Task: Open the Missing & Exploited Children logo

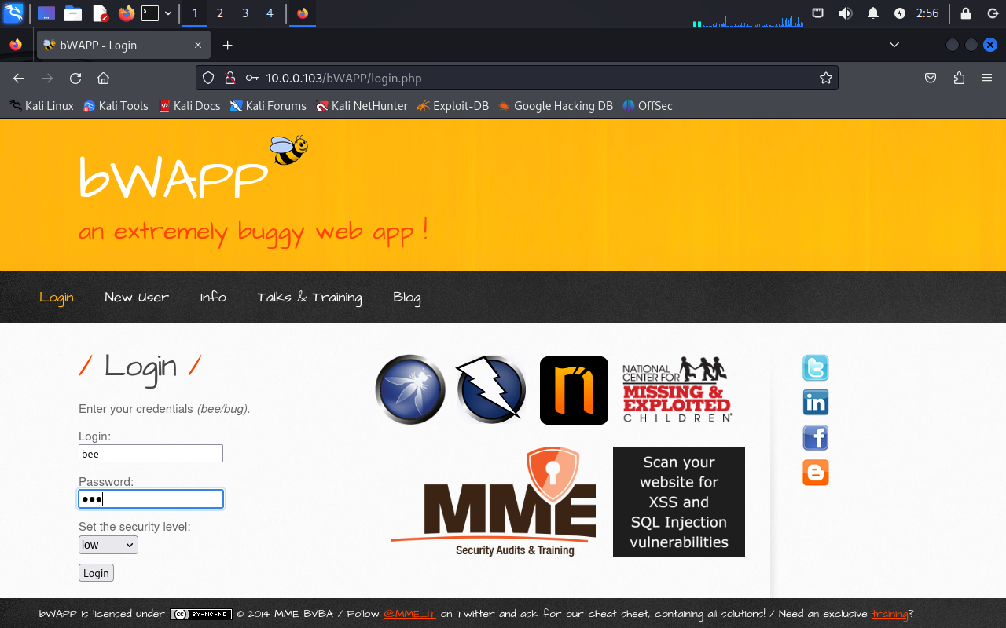Action: pos(677,389)
